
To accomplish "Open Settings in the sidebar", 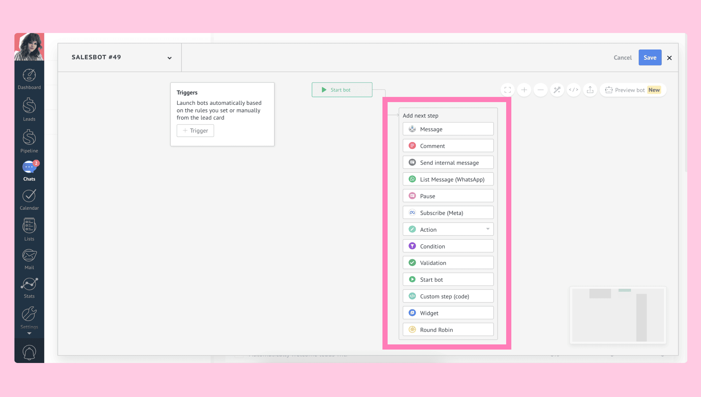I will pyautogui.click(x=29, y=318).
